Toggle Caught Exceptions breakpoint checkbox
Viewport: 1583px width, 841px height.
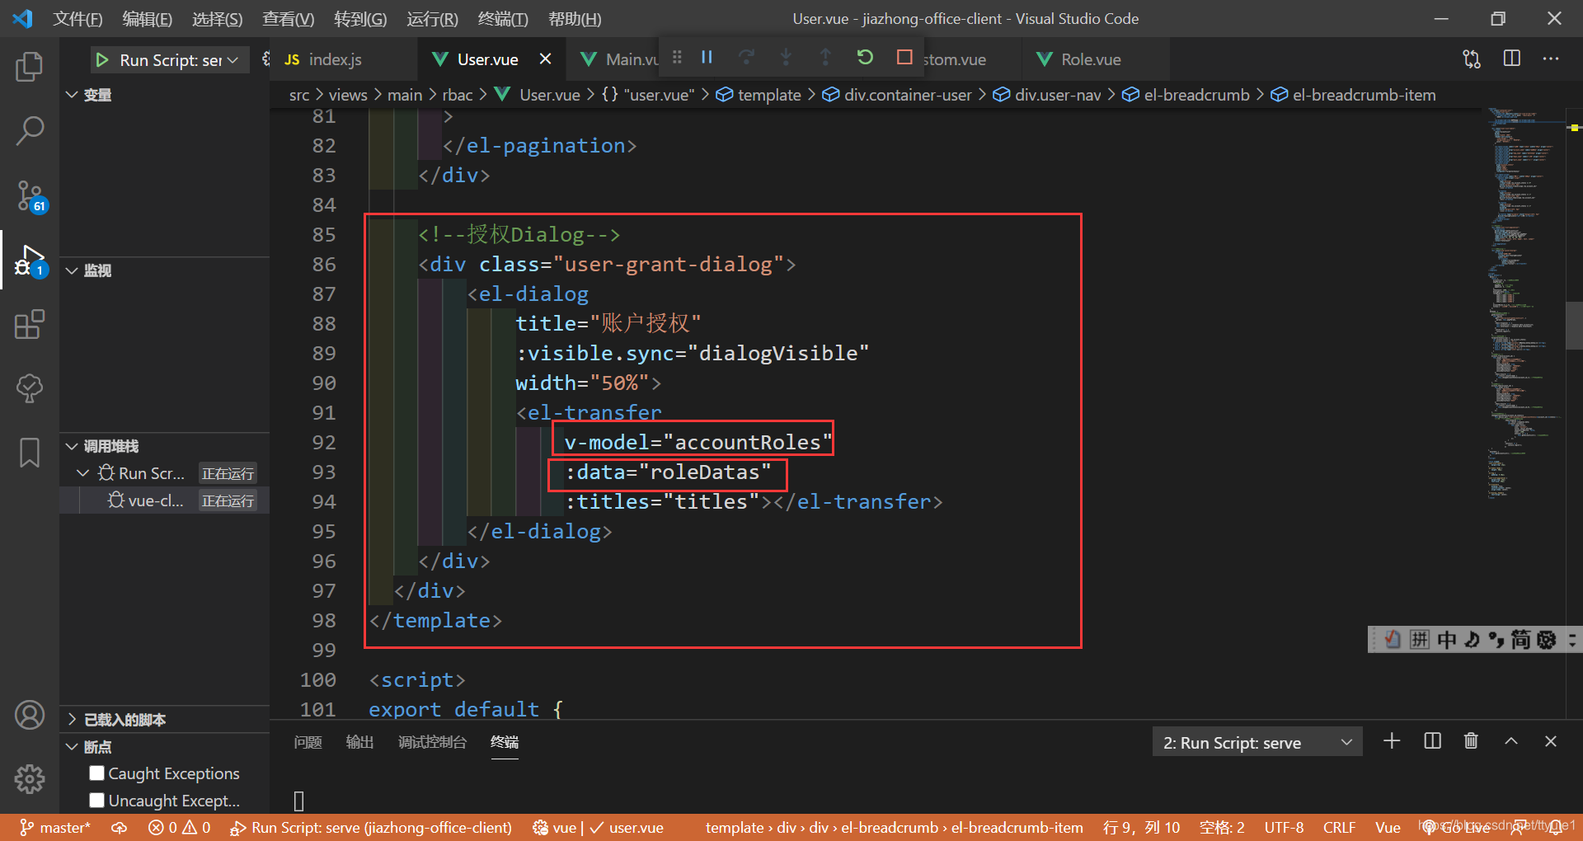coord(97,773)
